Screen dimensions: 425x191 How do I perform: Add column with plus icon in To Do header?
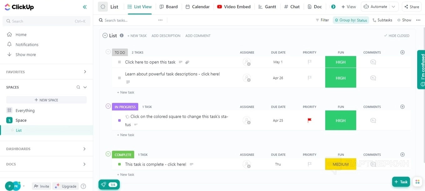(402, 52)
